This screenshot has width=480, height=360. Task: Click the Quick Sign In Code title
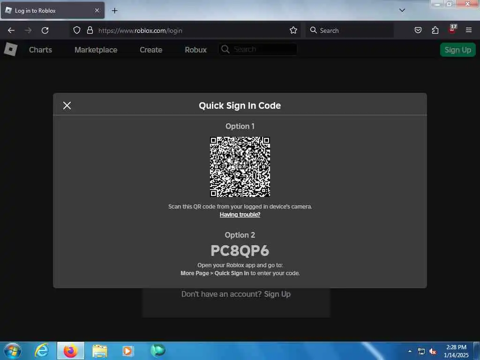point(240,105)
